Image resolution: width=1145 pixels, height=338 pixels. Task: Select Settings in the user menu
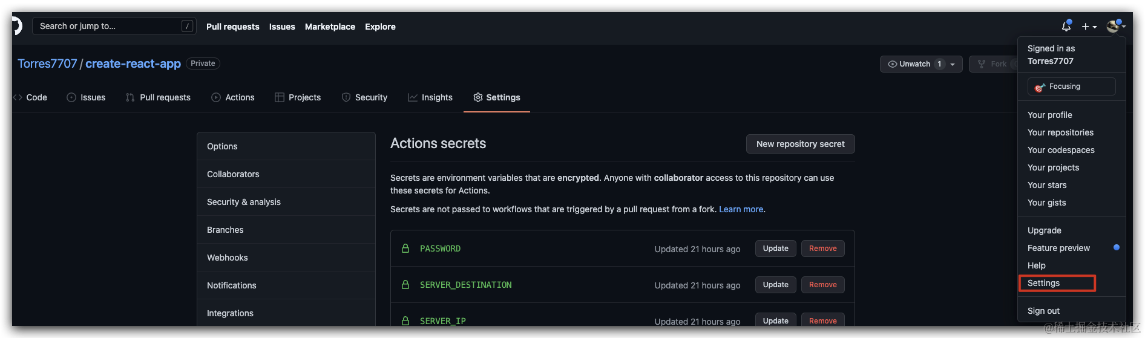(x=1044, y=283)
